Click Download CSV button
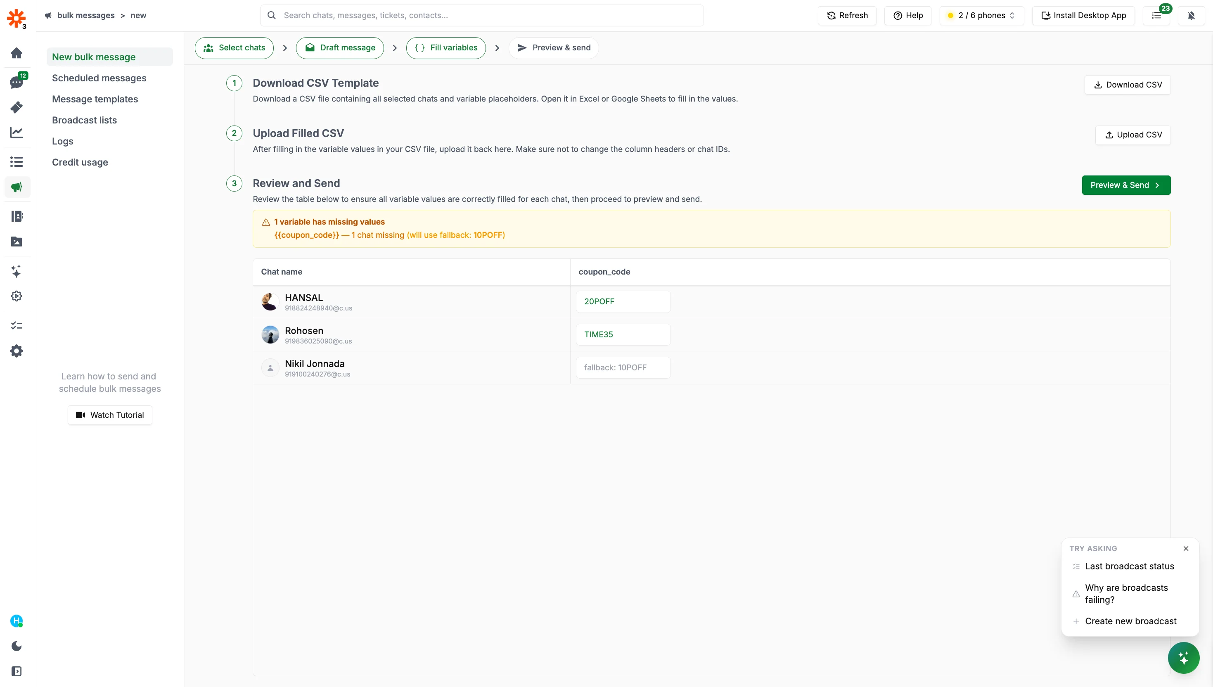This screenshot has height=687, width=1213. [1127, 85]
